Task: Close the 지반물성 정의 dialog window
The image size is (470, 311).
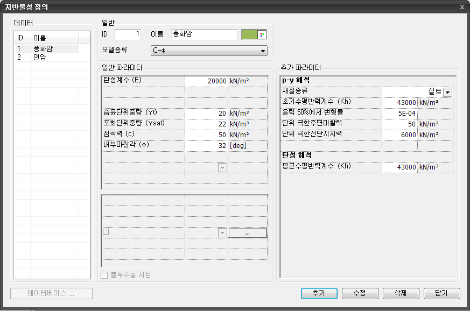Action: 462,7
